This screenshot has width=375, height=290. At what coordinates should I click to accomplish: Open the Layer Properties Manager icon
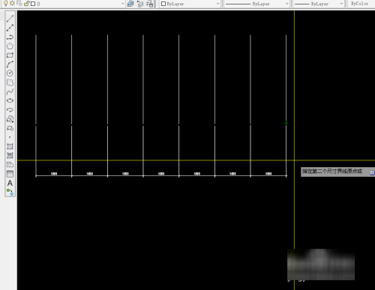pos(130,4)
